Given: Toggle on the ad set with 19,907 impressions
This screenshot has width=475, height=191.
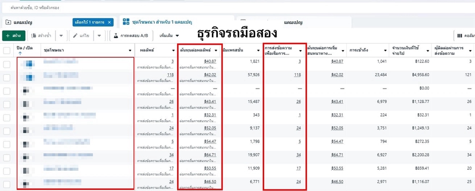Looking at the screenshot, I should click(x=26, y=158).
